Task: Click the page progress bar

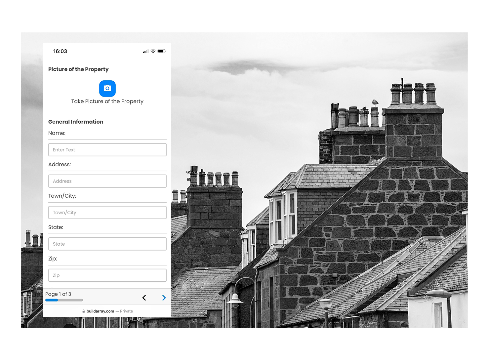Action: click(64, 300)
